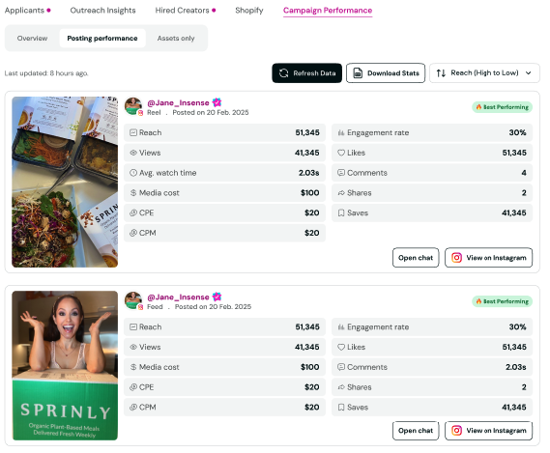Click the CPE icon in the Reel post
The height and width of the screenshot is (453, 550).
point(133,212)
